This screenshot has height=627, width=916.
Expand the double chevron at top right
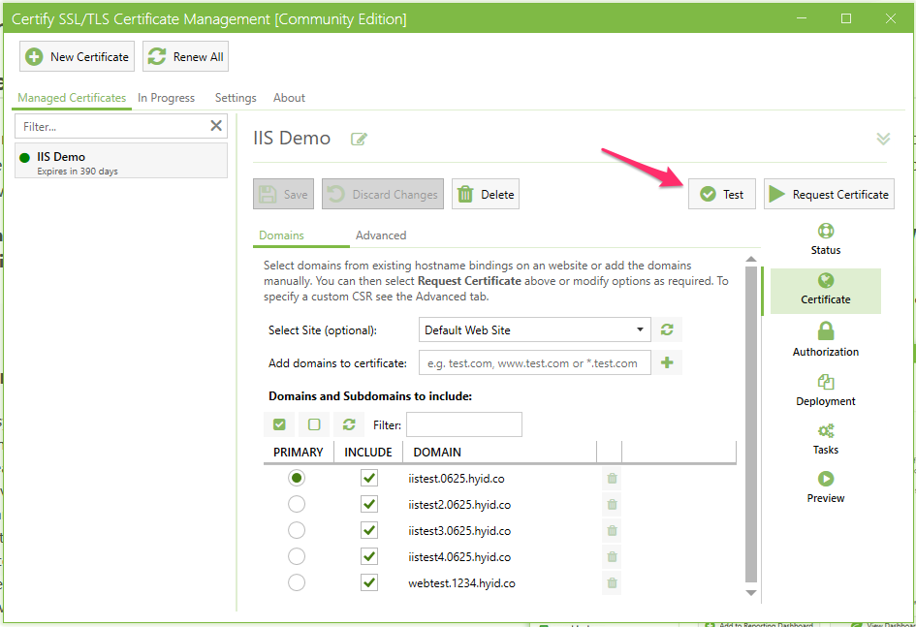883,139
